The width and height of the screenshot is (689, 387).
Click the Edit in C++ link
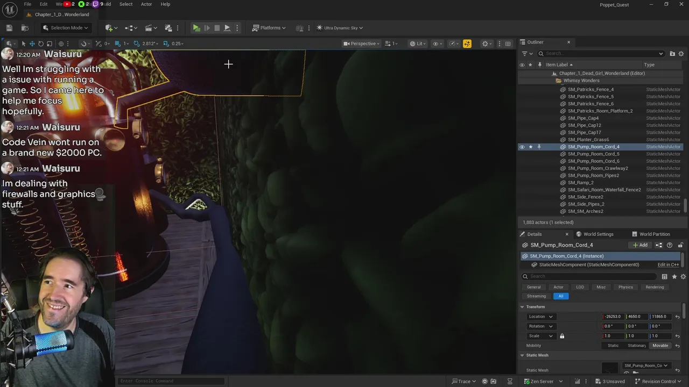668,264
